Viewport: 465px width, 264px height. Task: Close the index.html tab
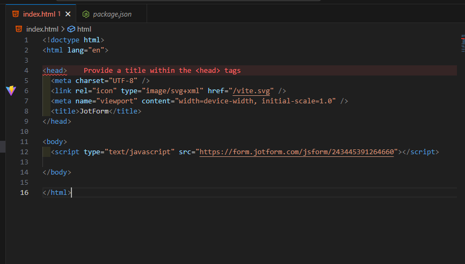[68, 14]
